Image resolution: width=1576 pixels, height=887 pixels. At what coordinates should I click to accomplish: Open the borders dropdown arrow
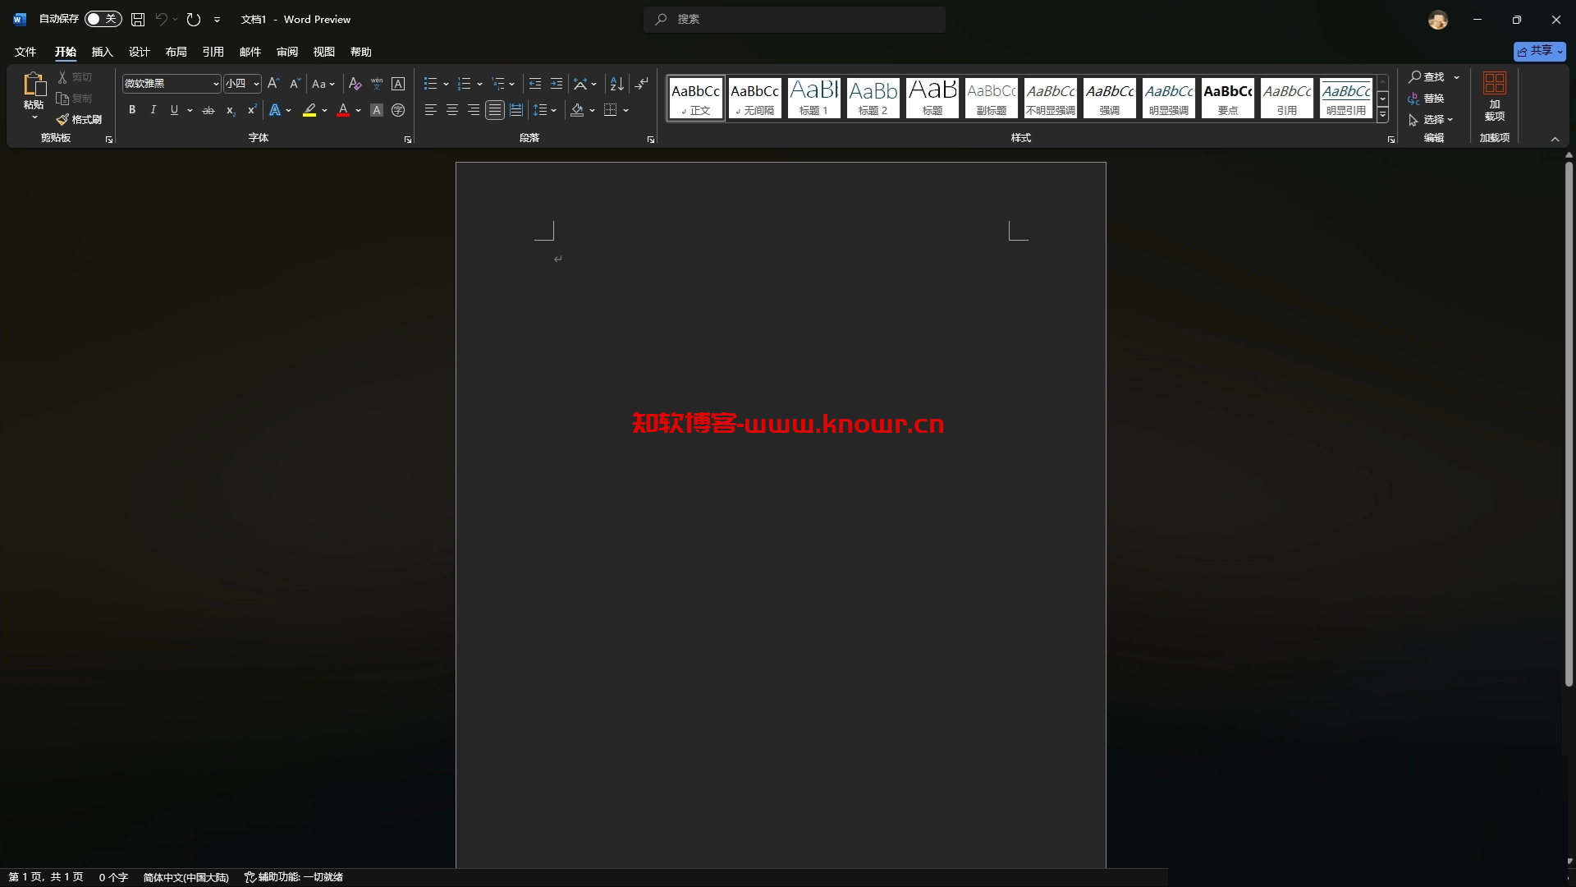pyautogui.click(x=626, y=110)
